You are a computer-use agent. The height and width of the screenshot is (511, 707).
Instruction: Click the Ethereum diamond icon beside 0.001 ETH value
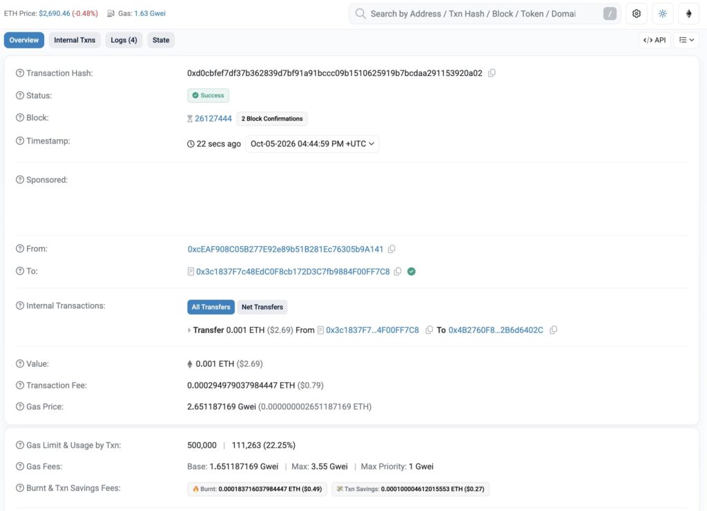coord(190,364)
